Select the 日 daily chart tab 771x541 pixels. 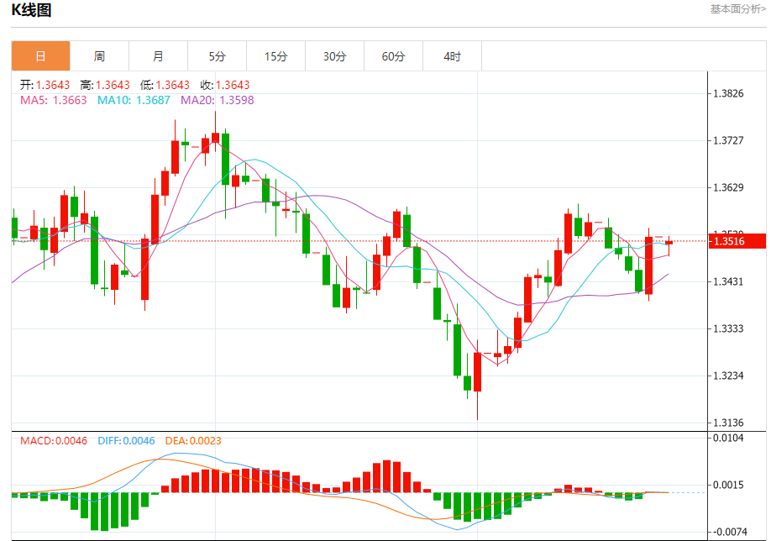pos(41,56)
